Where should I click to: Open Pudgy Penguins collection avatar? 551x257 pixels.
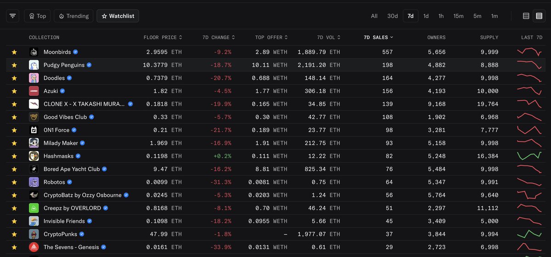(34, 65)
